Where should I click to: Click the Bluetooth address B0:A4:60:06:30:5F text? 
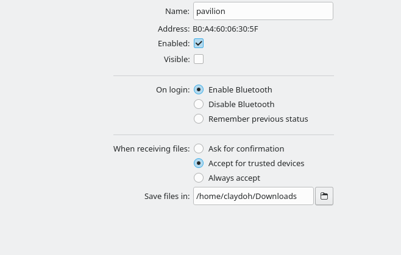[x=225, y=29]
